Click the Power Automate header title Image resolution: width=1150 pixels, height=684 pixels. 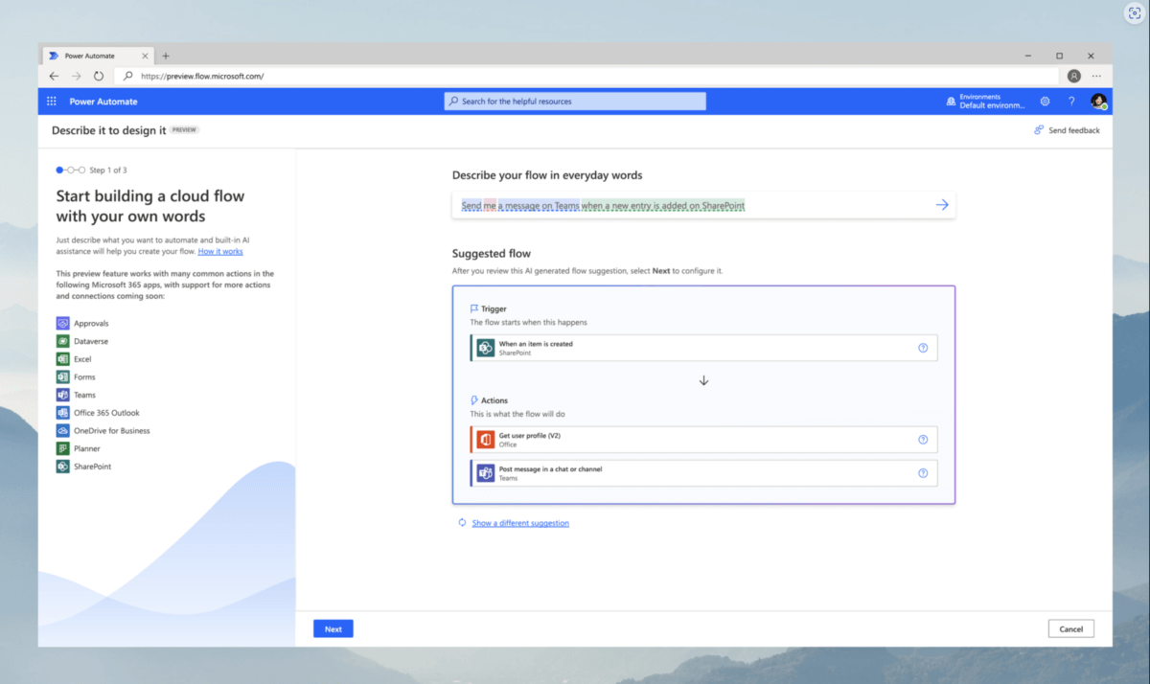coord(103,102)
